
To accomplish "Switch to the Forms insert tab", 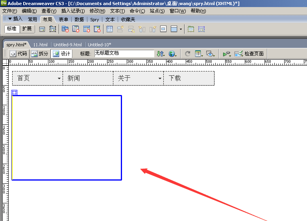I will point(63,19).
